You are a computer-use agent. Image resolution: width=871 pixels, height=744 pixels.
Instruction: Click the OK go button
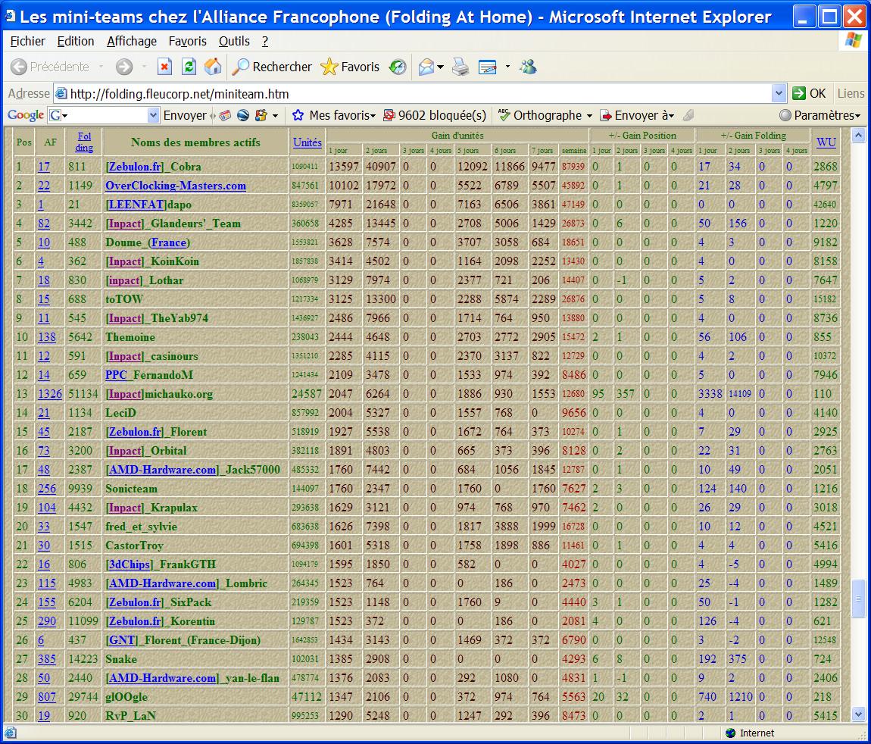pyautogui.click(x=809, y=93)
